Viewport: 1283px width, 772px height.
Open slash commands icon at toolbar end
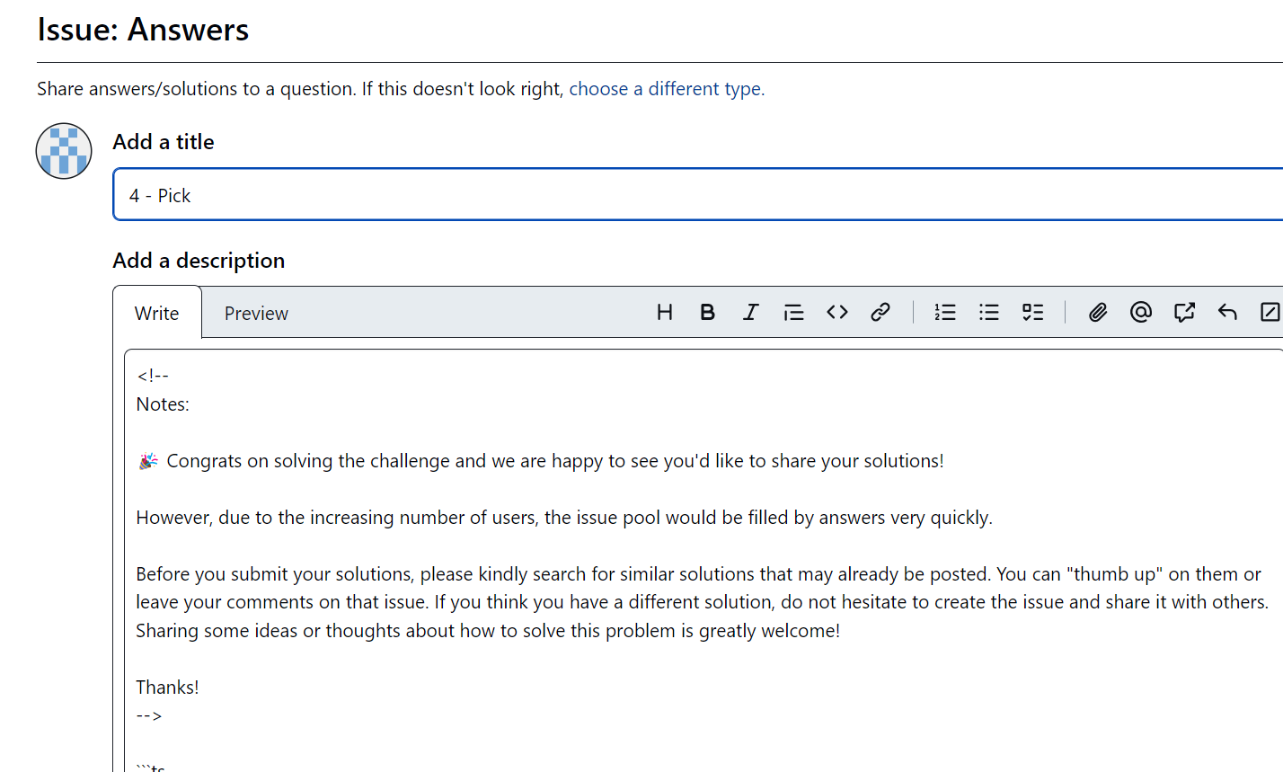[1270, 312]
